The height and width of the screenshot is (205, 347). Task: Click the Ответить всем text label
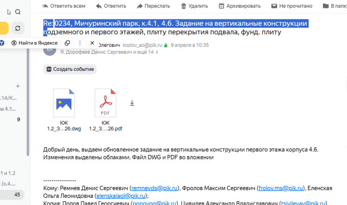pyautogui.click(x=68, y=6)
